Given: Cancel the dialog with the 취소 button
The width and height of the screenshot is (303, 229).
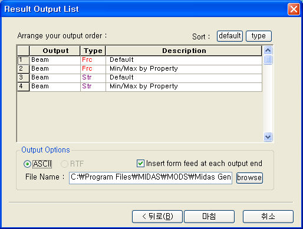Looking at the screenshot, I should [x=268, y=217].
